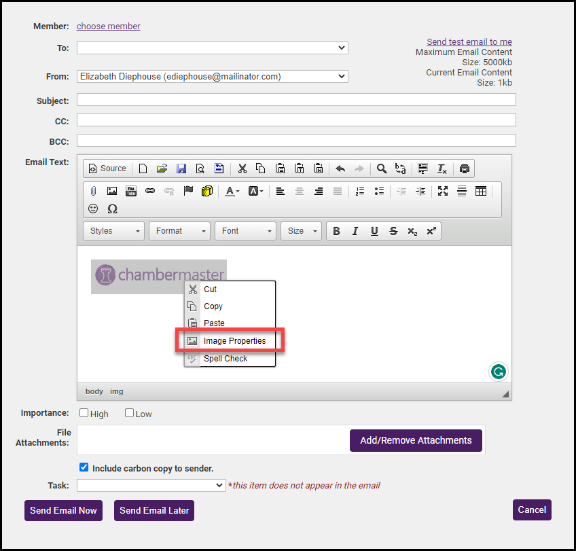
Task: Uncheck Include carbon copy to sender
Action: [84, 467]
